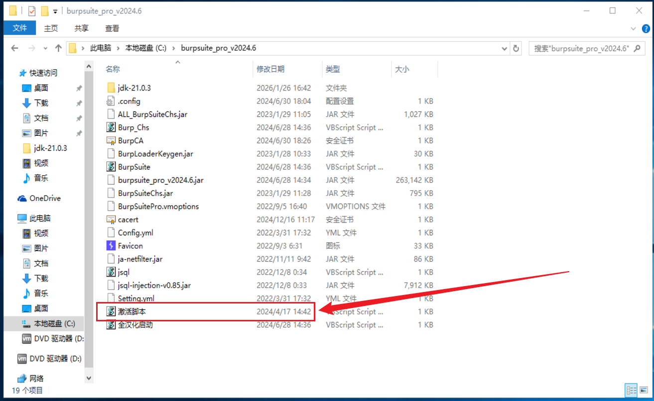Sort by 大小 column header
654x401 pixels.
click(402, 69)
